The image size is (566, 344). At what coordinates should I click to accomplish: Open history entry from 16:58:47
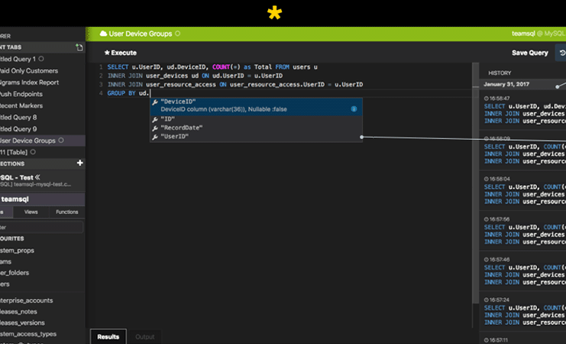coord(522,110)
